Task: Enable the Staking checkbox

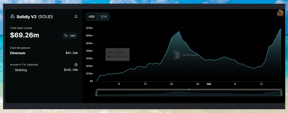Action: click(12, 70)
